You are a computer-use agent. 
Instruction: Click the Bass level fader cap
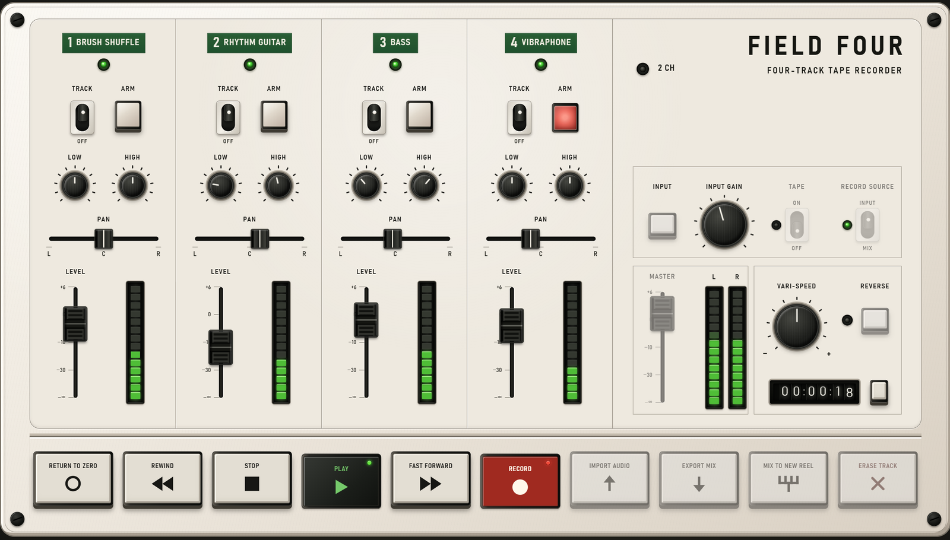click(366, 320)
